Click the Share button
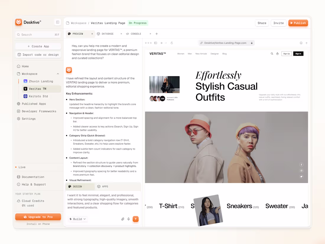Viewport: 325px width, 244px height. click(262, 23)
